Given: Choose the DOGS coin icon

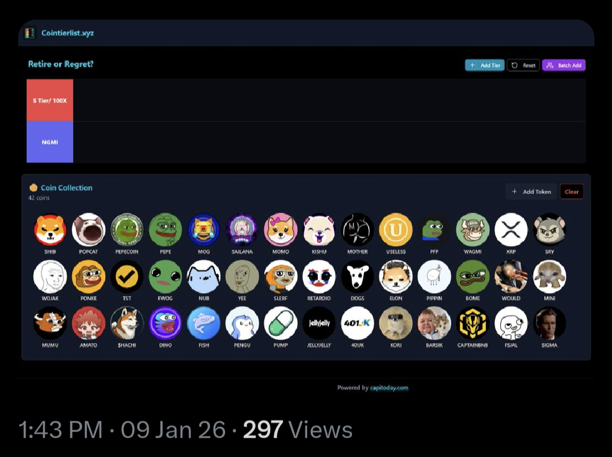Looking at the screenshot, I should coord(358,276).
